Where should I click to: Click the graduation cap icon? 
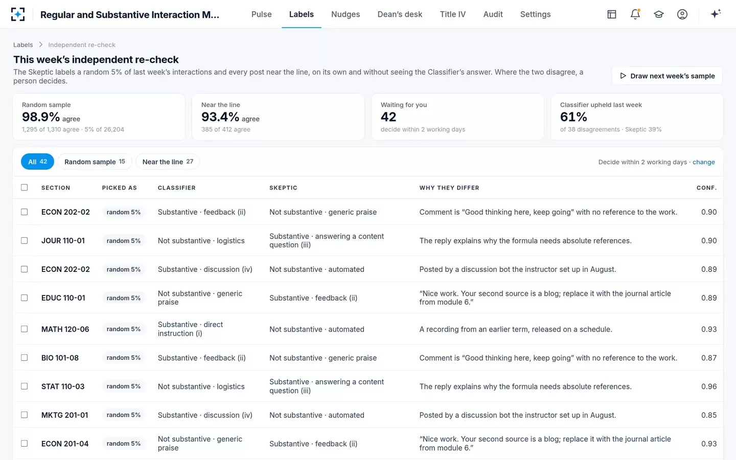coord(659,14)
